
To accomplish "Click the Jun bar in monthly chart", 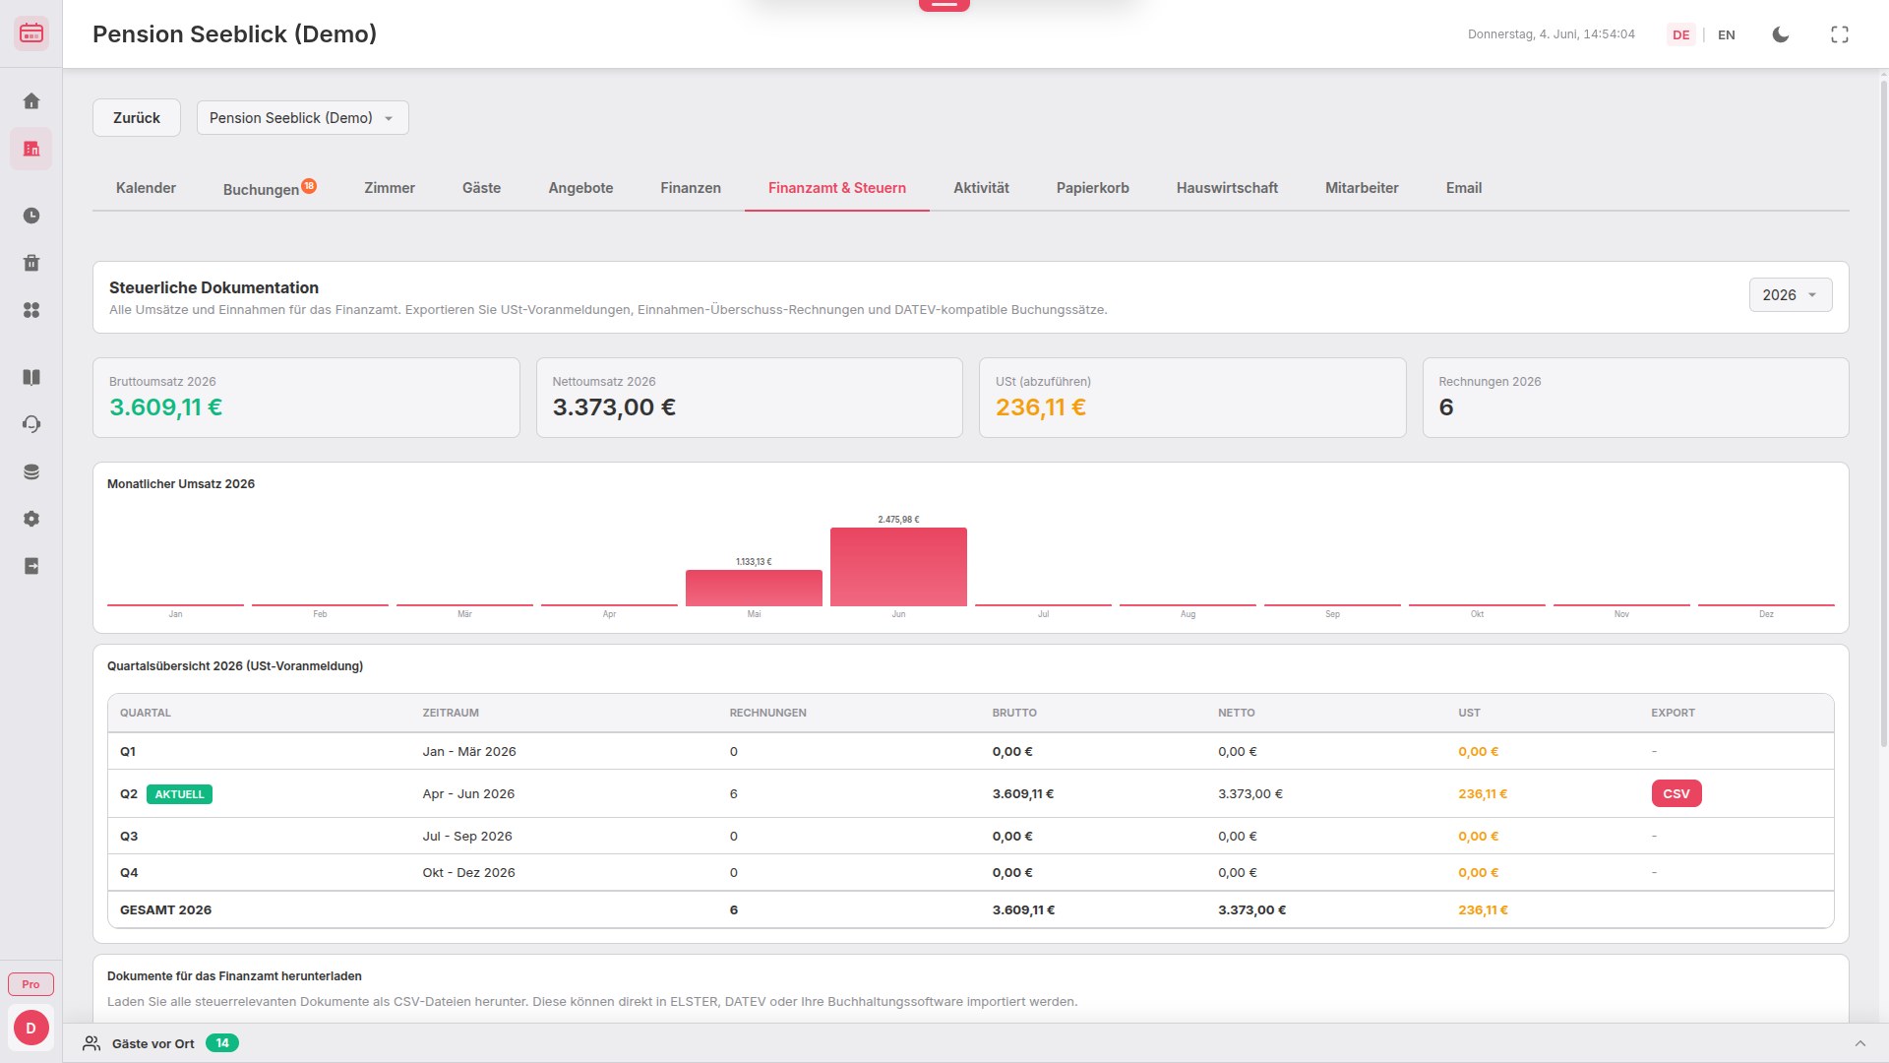I will pos(898,567).
